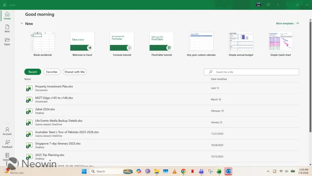
Task: Click Excel icon beside Property Investment Plan
Action: [x=29, y=88]
